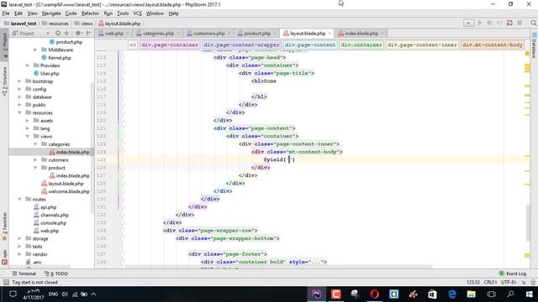This screenshot has width=538, height=302.
Task: Close the index.blade.php editor tab
Action: tap(382, 34)
